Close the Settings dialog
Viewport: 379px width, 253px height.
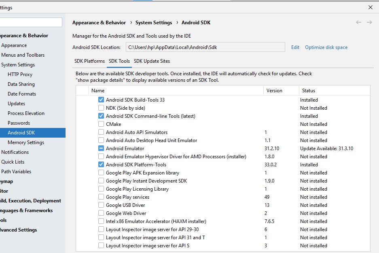[x=370, y=7]
